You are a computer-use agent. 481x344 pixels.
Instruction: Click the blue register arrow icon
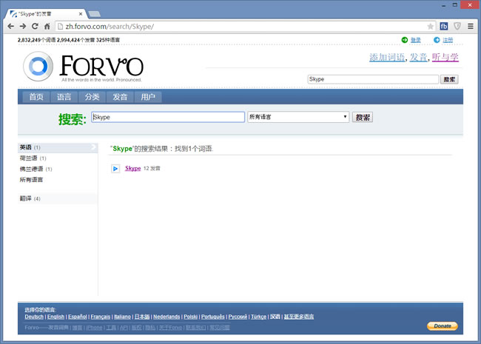[437, 40]
